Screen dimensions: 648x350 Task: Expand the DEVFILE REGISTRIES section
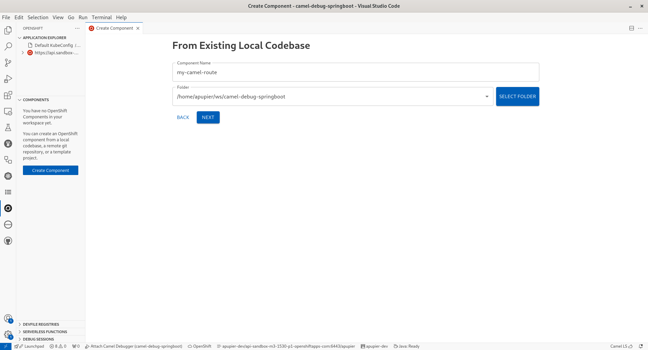click(x=40, y=324)
